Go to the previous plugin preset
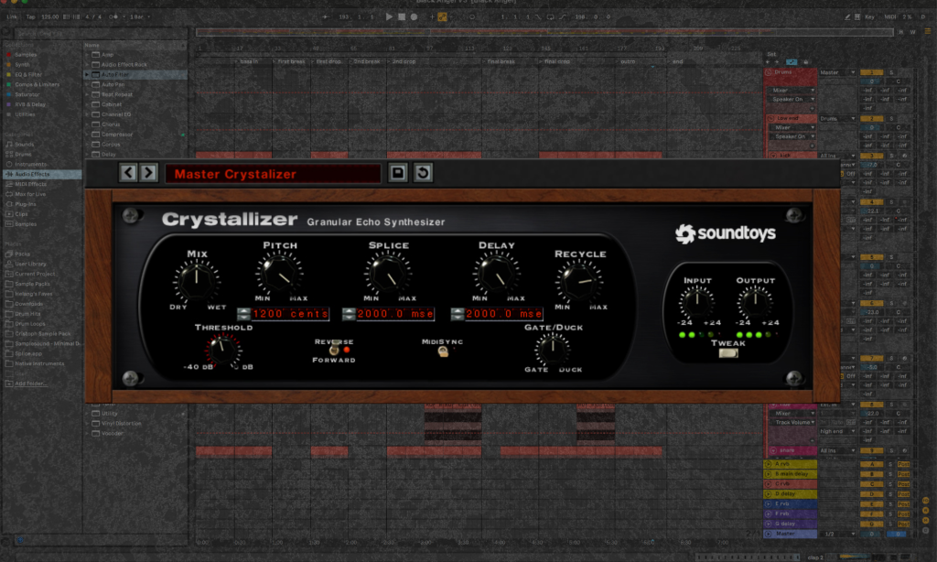The image size is (937, 562). click(x=128, y=172)
